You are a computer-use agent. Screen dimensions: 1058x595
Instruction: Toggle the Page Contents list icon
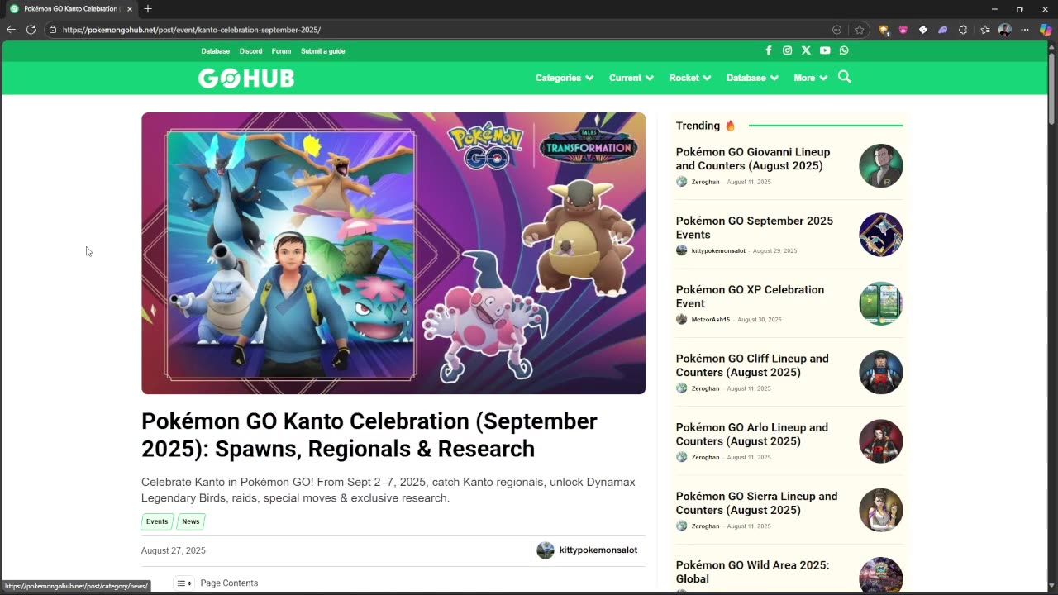[x=184, y=583]
